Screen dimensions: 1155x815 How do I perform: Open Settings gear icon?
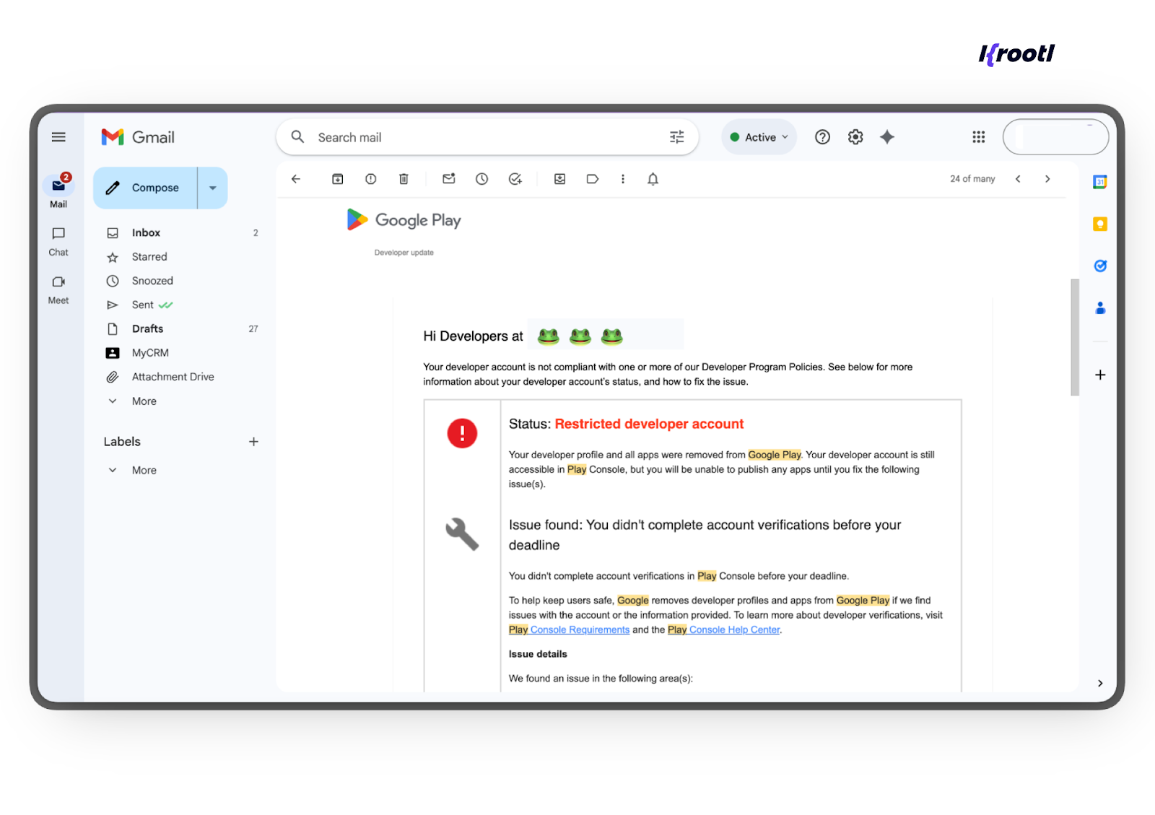[855, 137]
